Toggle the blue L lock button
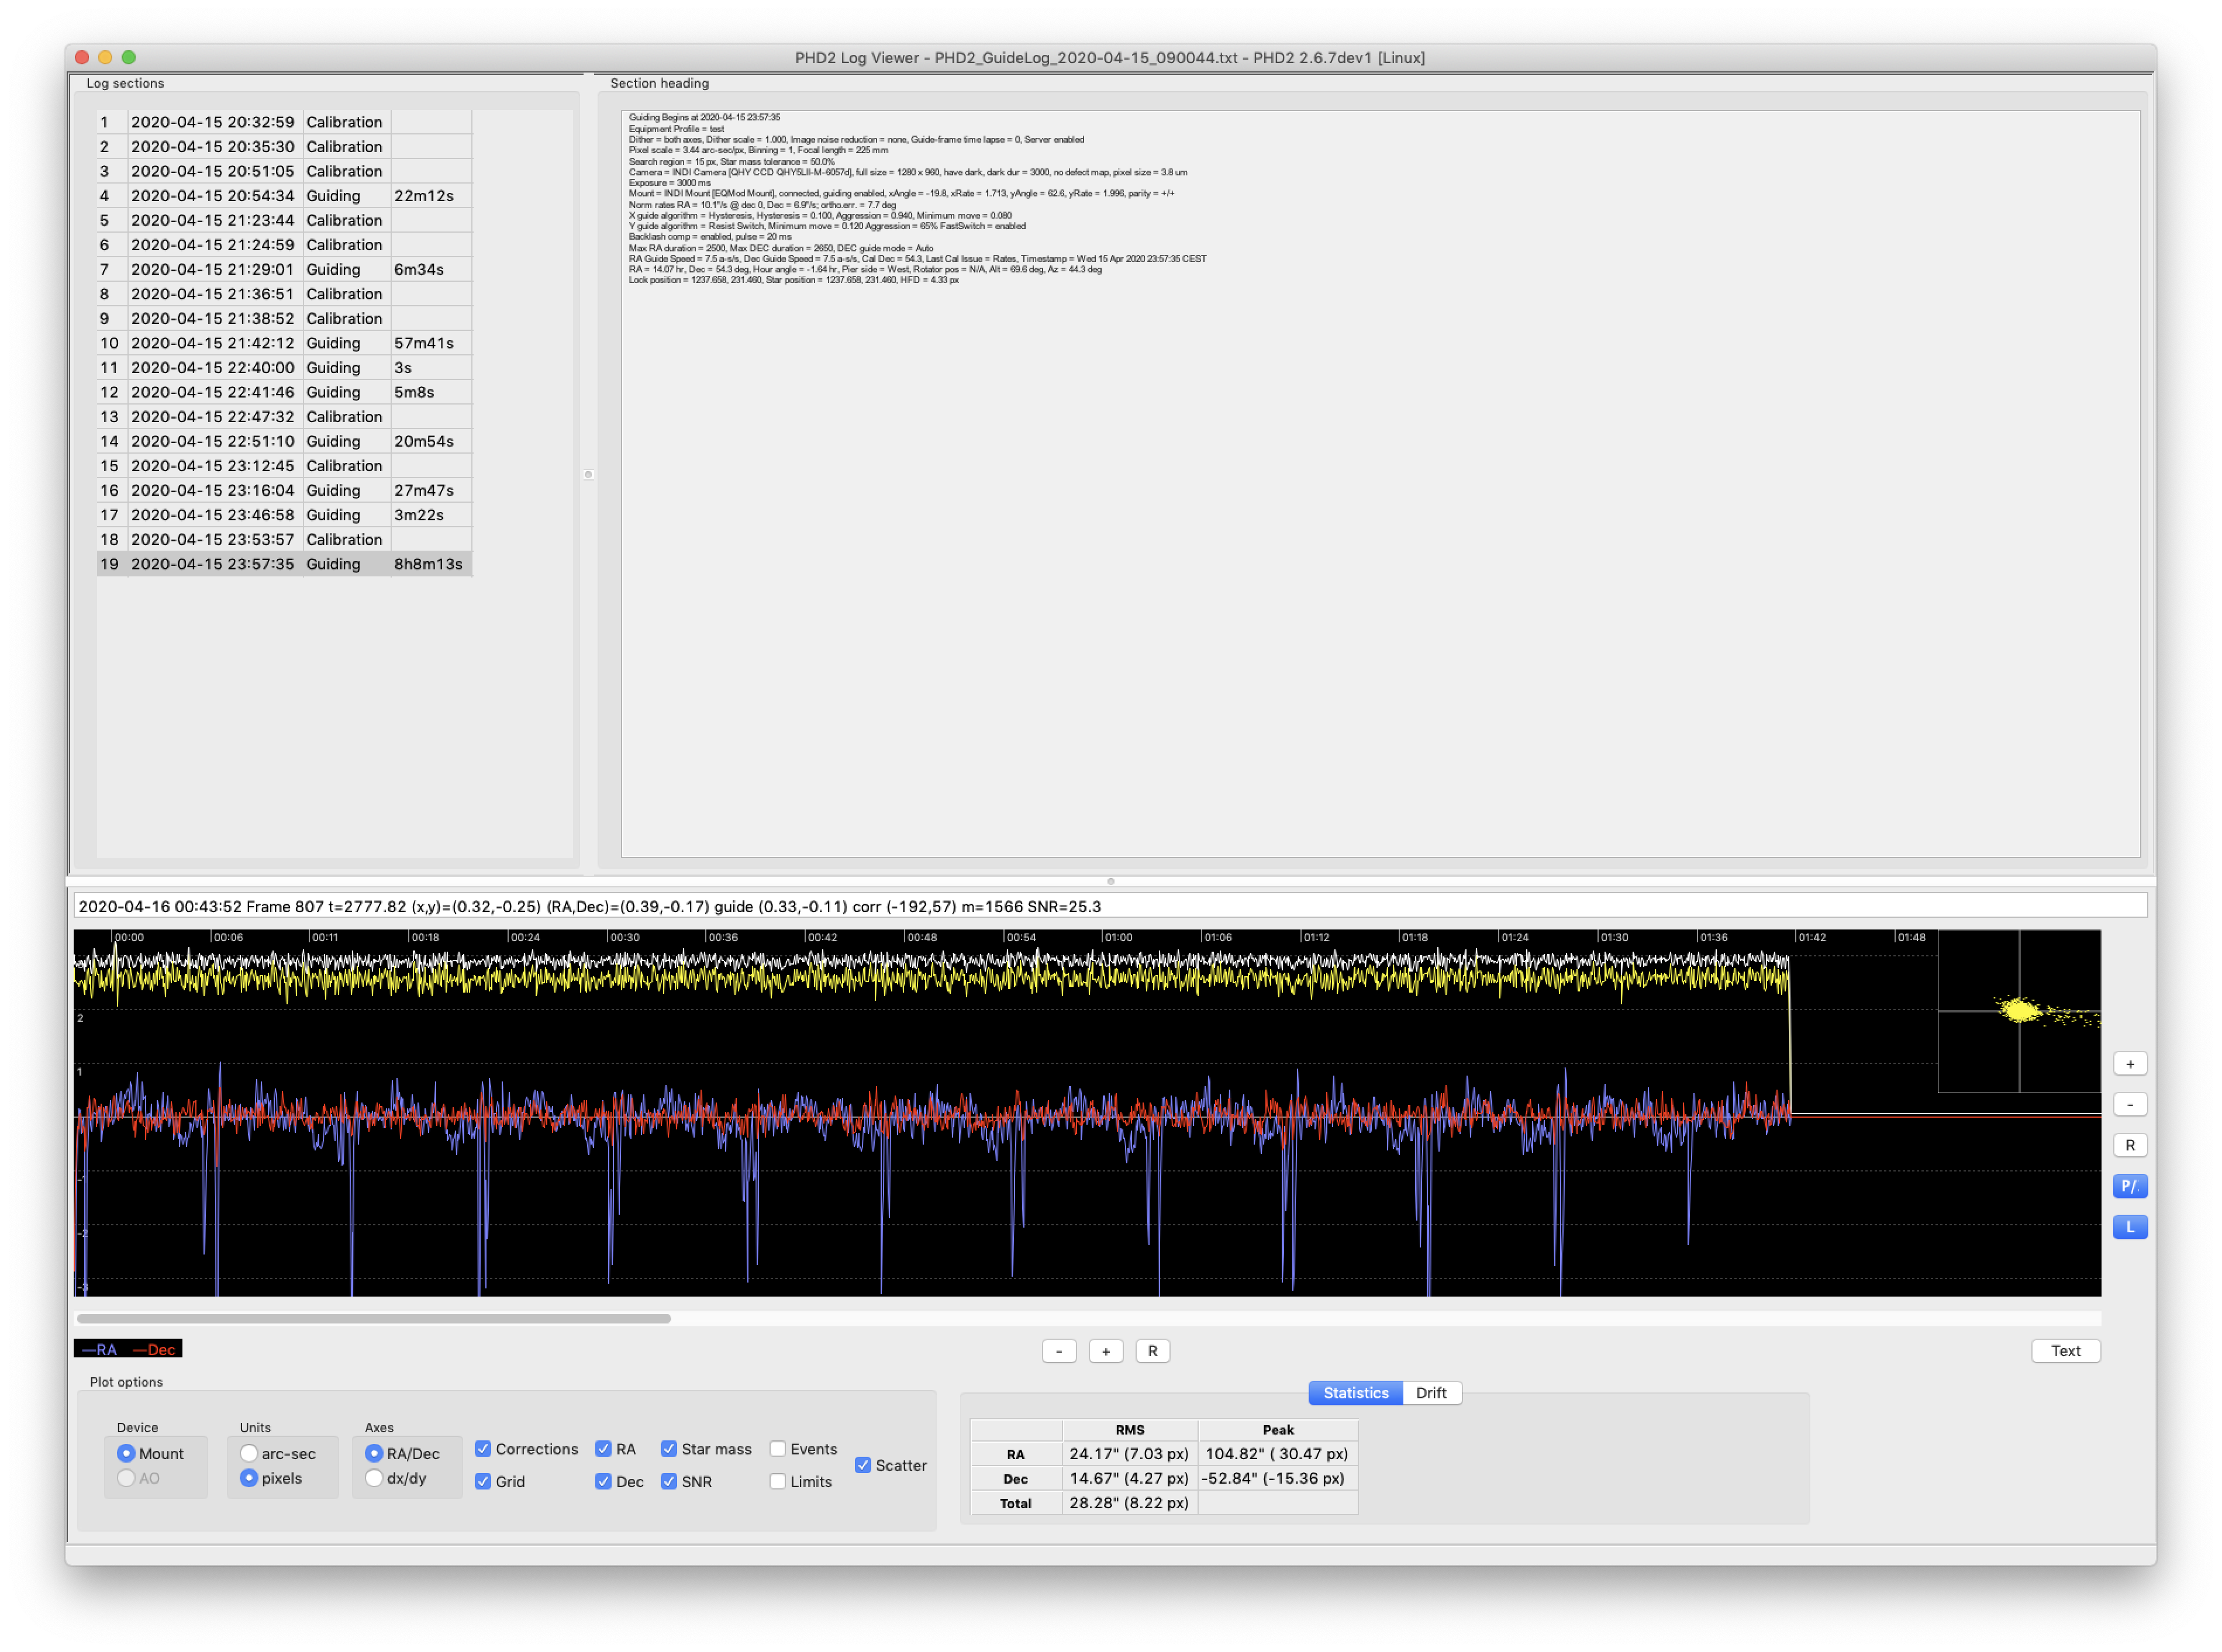Viewport: 2222px width, 1652px height. (x=2129, y=1227)
